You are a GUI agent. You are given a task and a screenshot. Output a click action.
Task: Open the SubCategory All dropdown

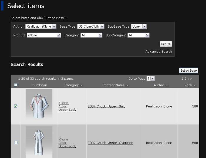point(138,35)
